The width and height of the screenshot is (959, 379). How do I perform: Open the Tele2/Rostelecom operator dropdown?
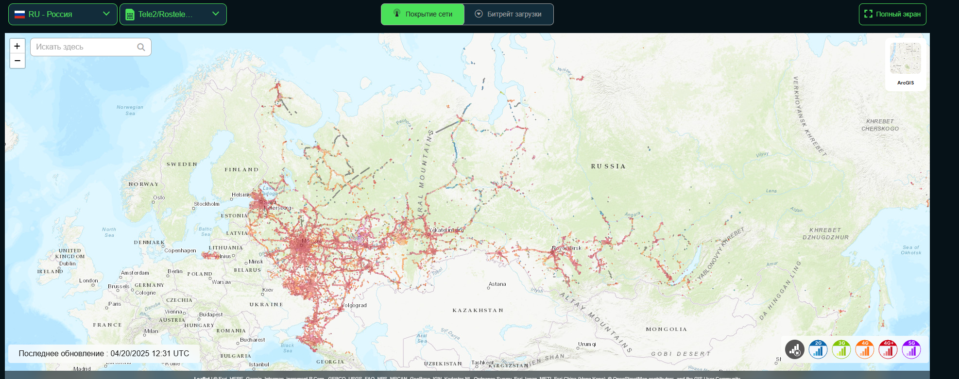click(173, 14)
